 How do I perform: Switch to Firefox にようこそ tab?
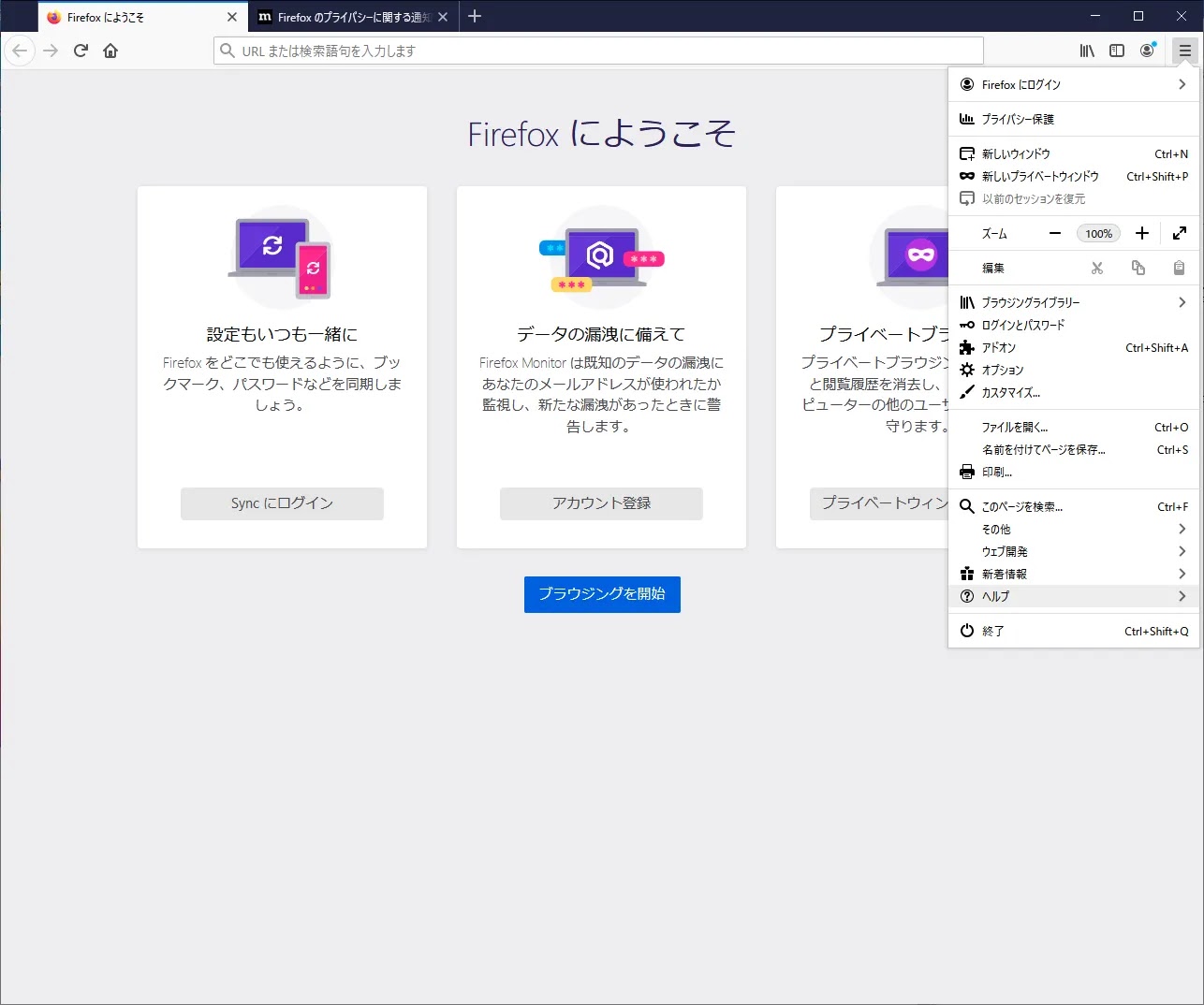point(140,17)
